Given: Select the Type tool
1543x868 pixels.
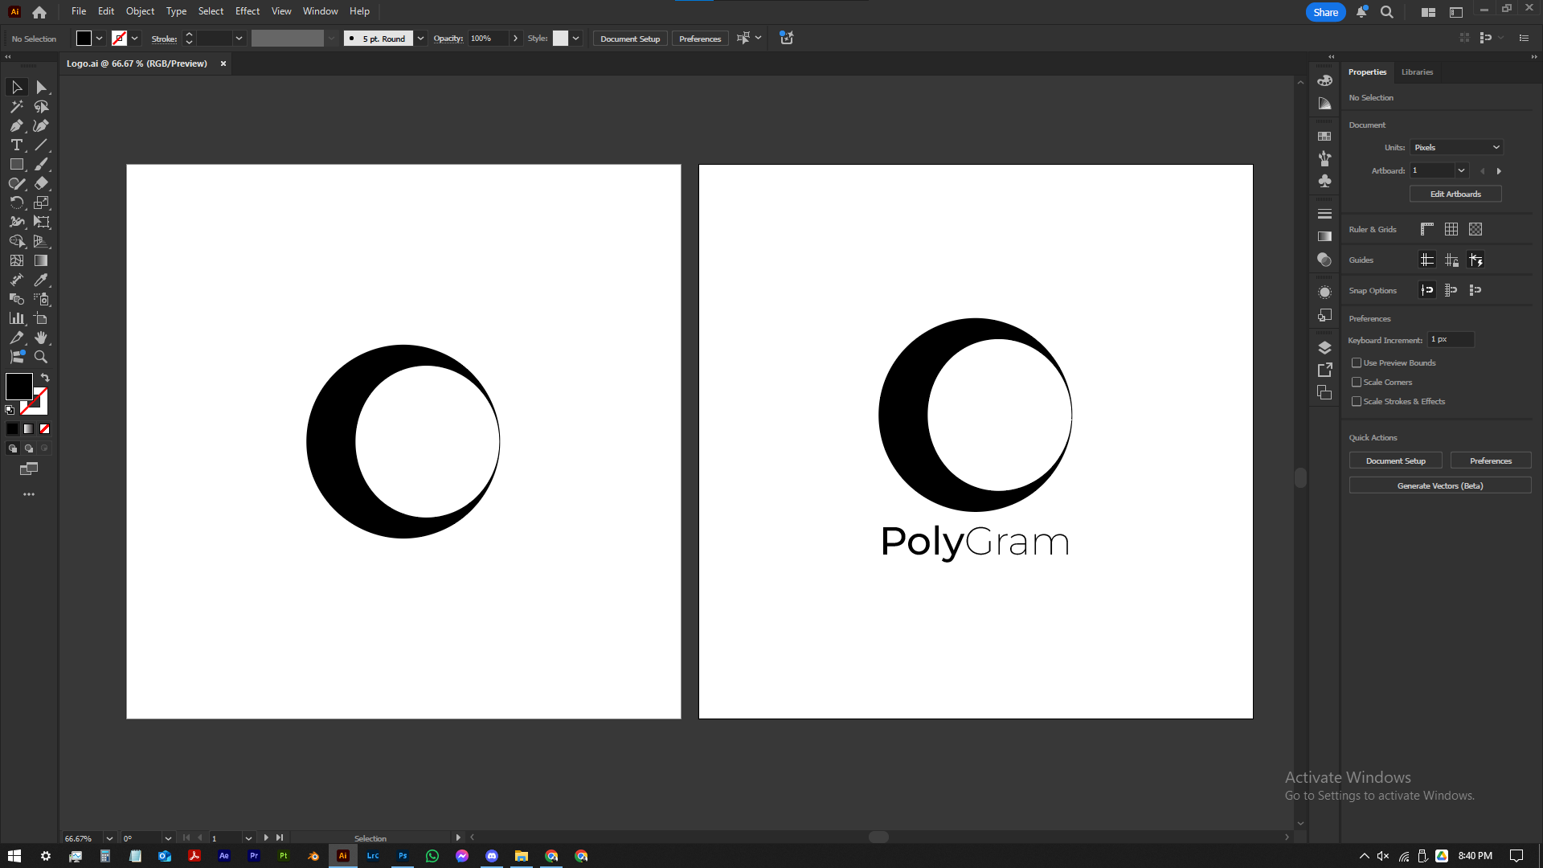Looking at the screenshot, I should tap(17, 145).
